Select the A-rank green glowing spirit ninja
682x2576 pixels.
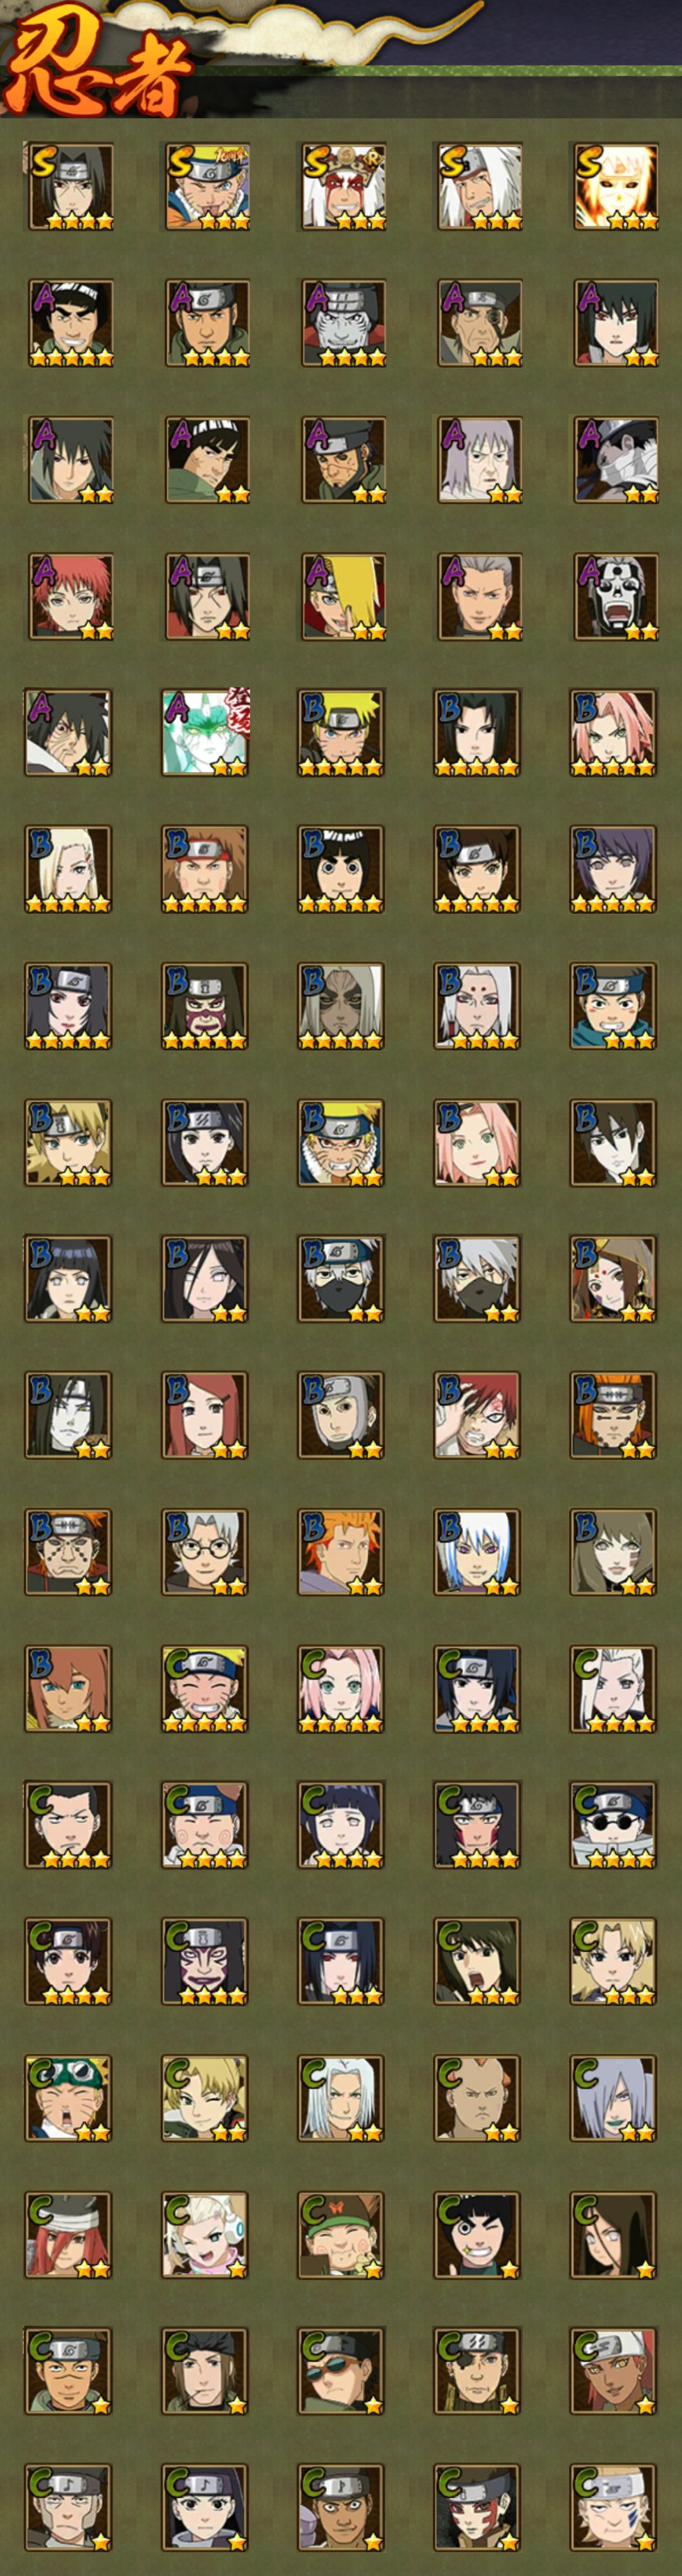coord(205,732)
